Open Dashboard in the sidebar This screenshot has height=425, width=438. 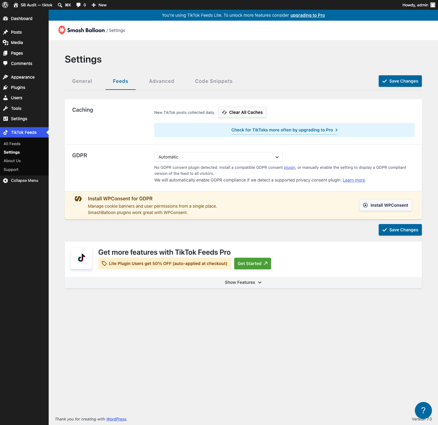pos(24,19)
